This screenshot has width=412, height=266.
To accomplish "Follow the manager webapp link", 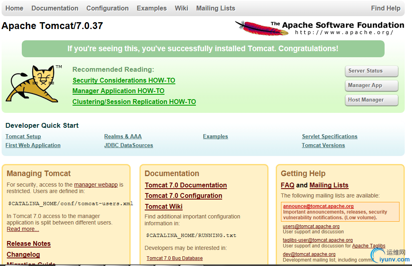I will pos(96,185).
